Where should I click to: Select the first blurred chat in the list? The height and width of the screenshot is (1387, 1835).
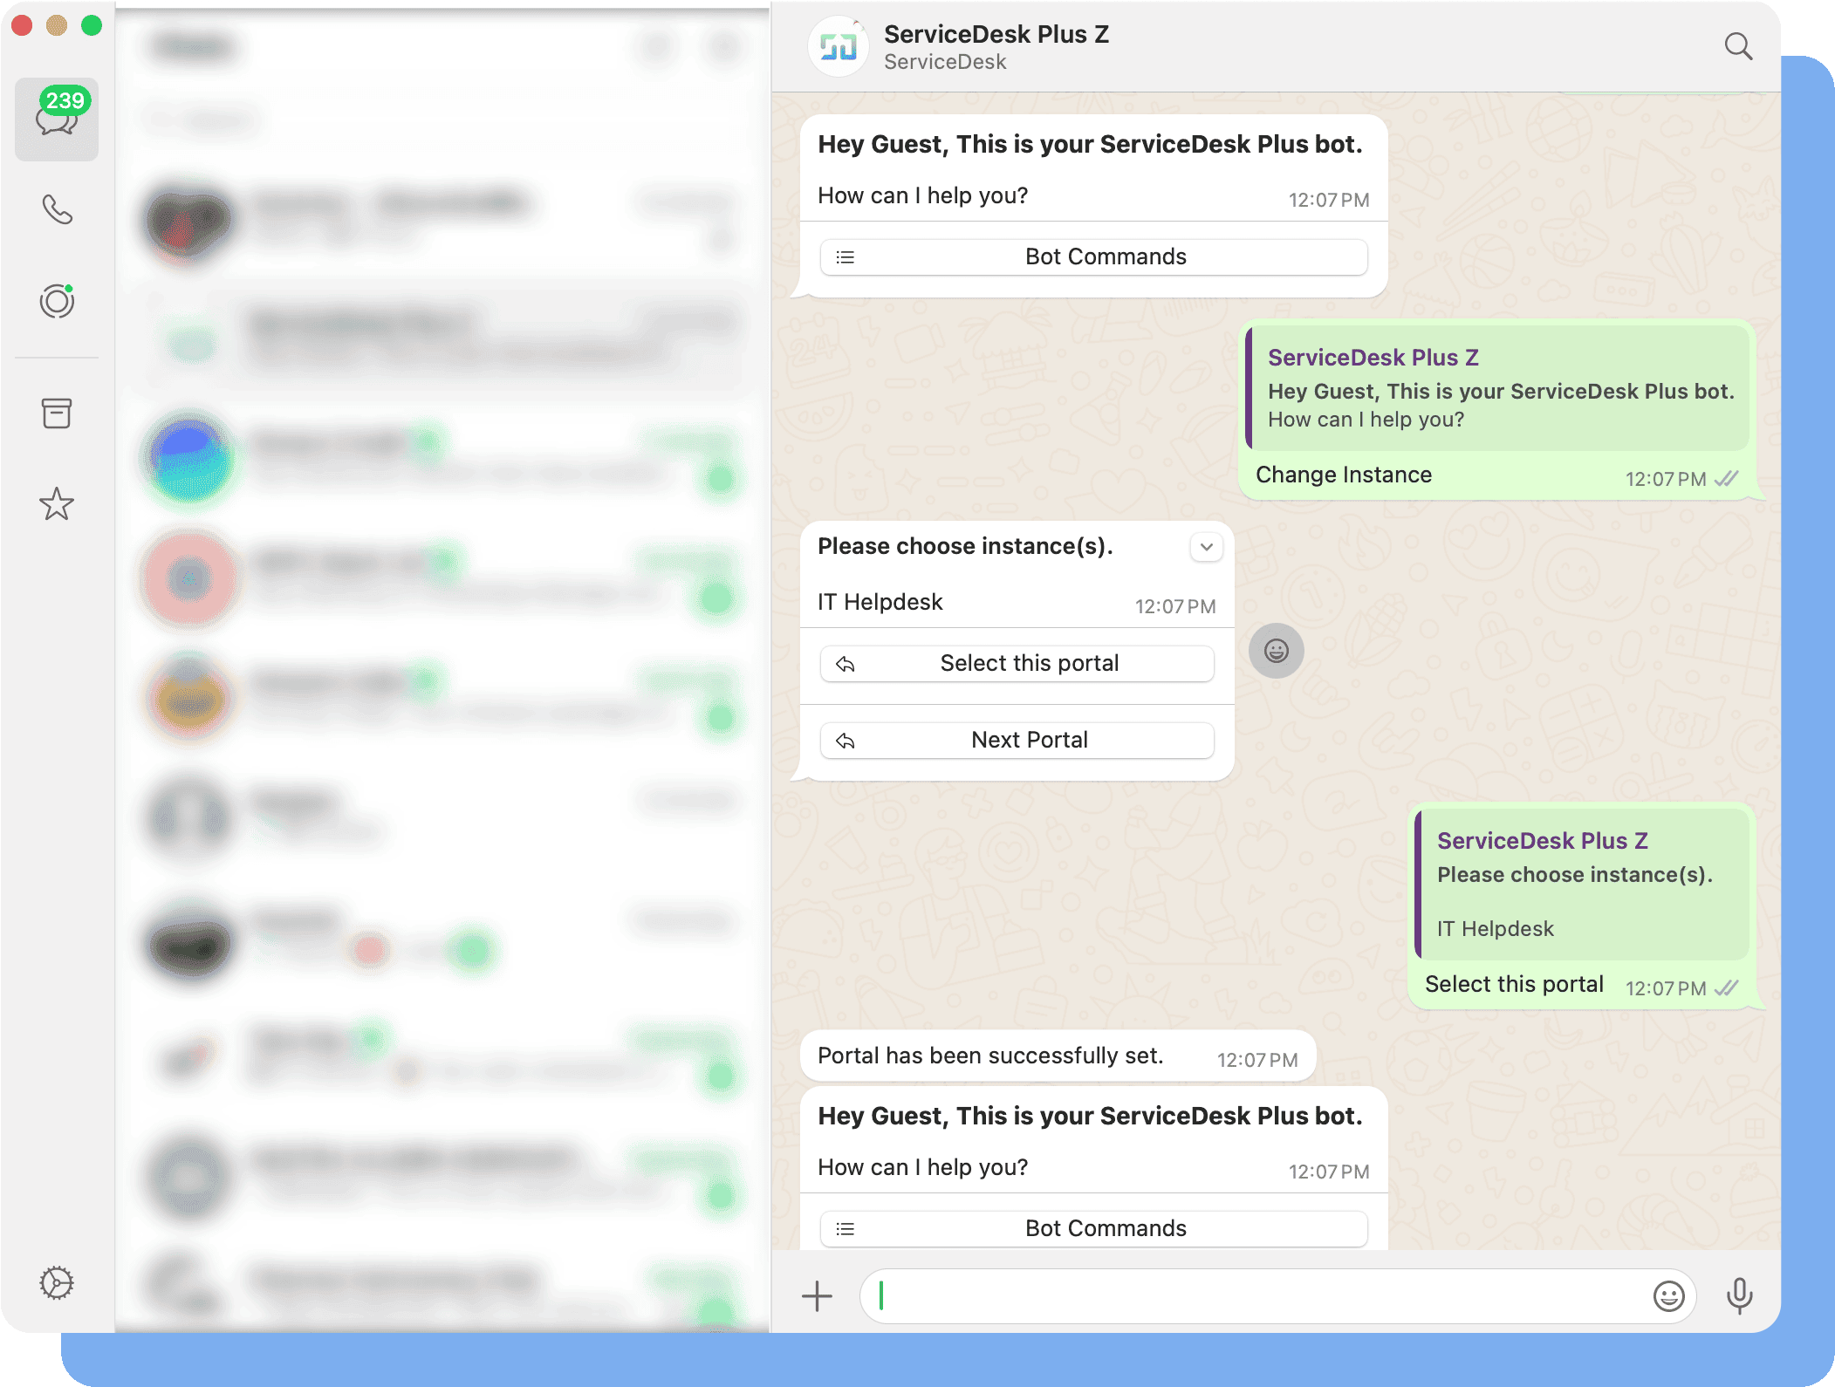pos(436,222)
